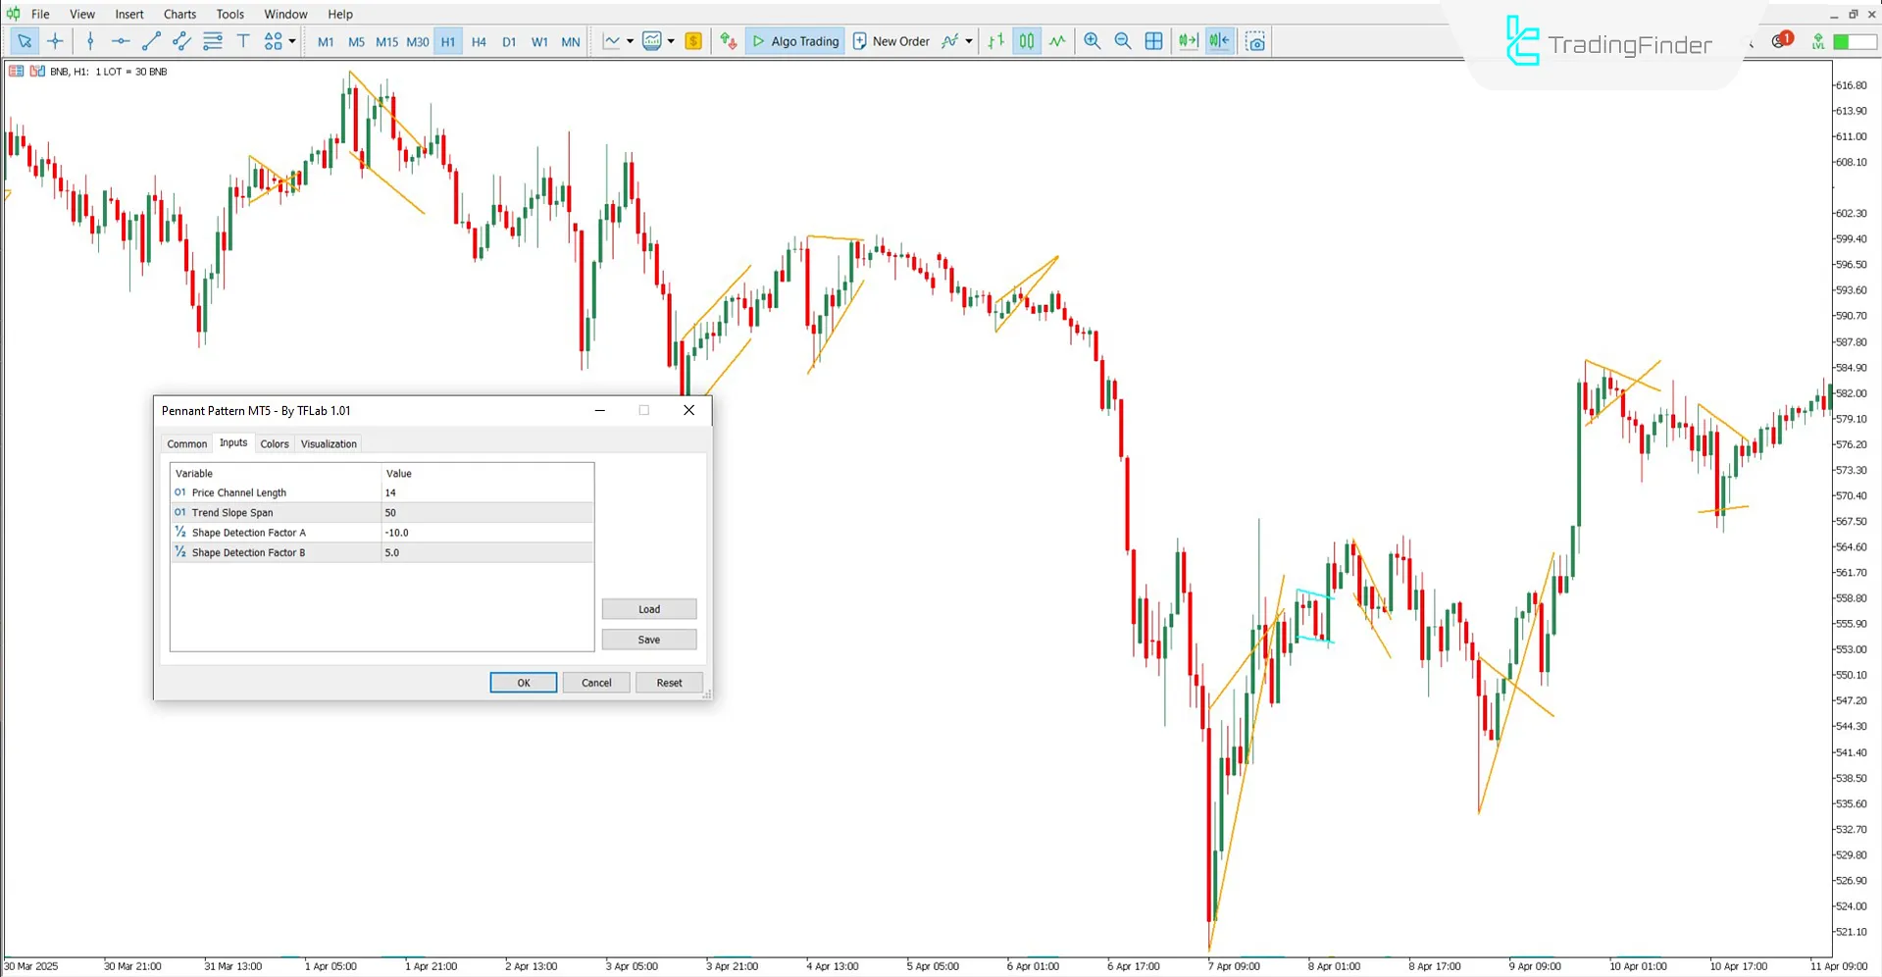
Task: Toggle Algo Trading on or off
Action: click(794, 41)
